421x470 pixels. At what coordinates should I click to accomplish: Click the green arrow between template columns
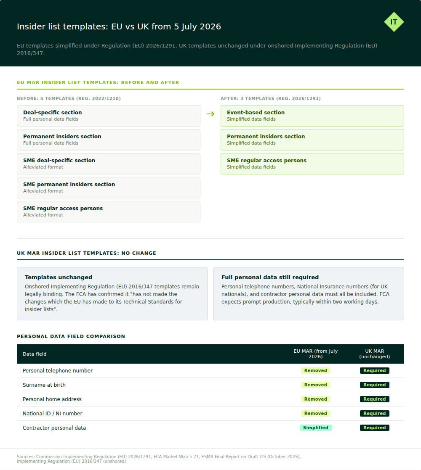(210, 114)
